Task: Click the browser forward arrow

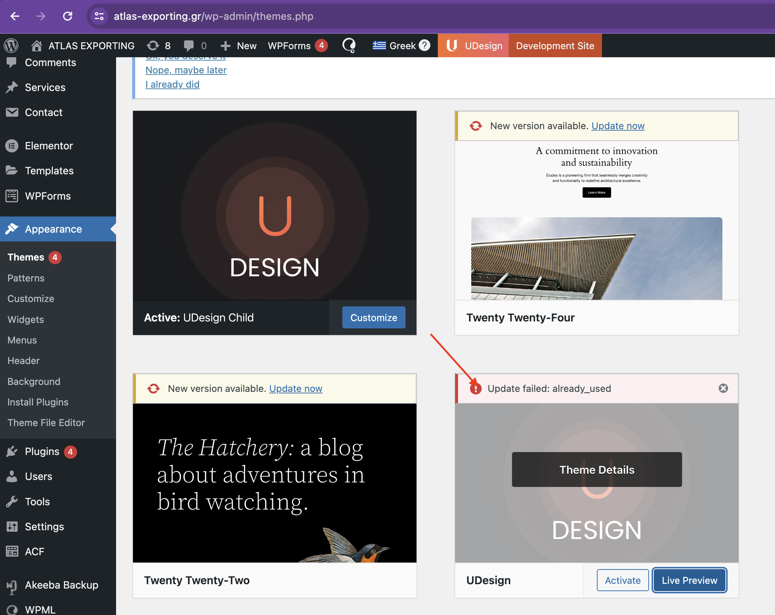Action: (x=41, y=16)
